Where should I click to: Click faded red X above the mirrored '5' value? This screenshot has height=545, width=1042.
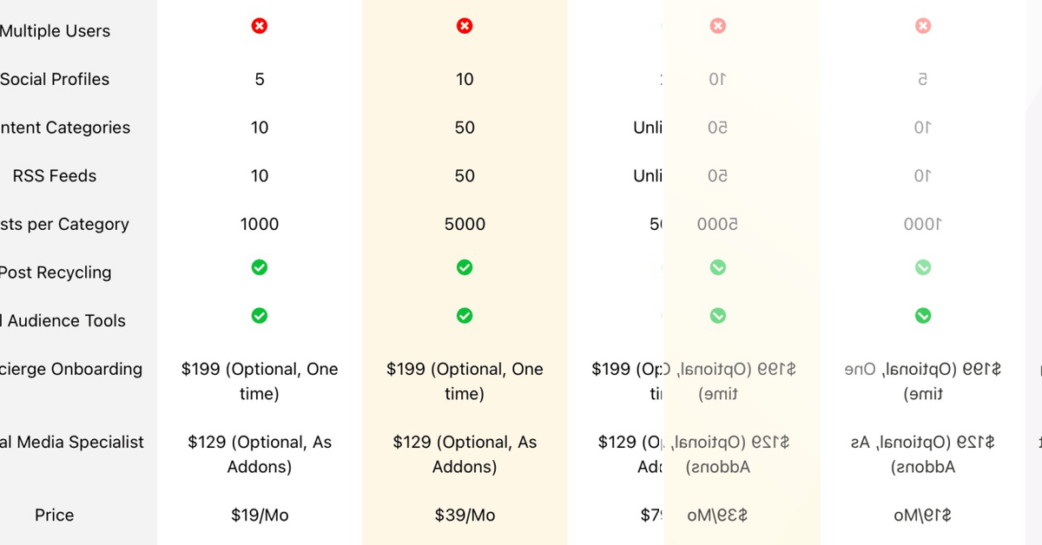click(x=923, y=26)
